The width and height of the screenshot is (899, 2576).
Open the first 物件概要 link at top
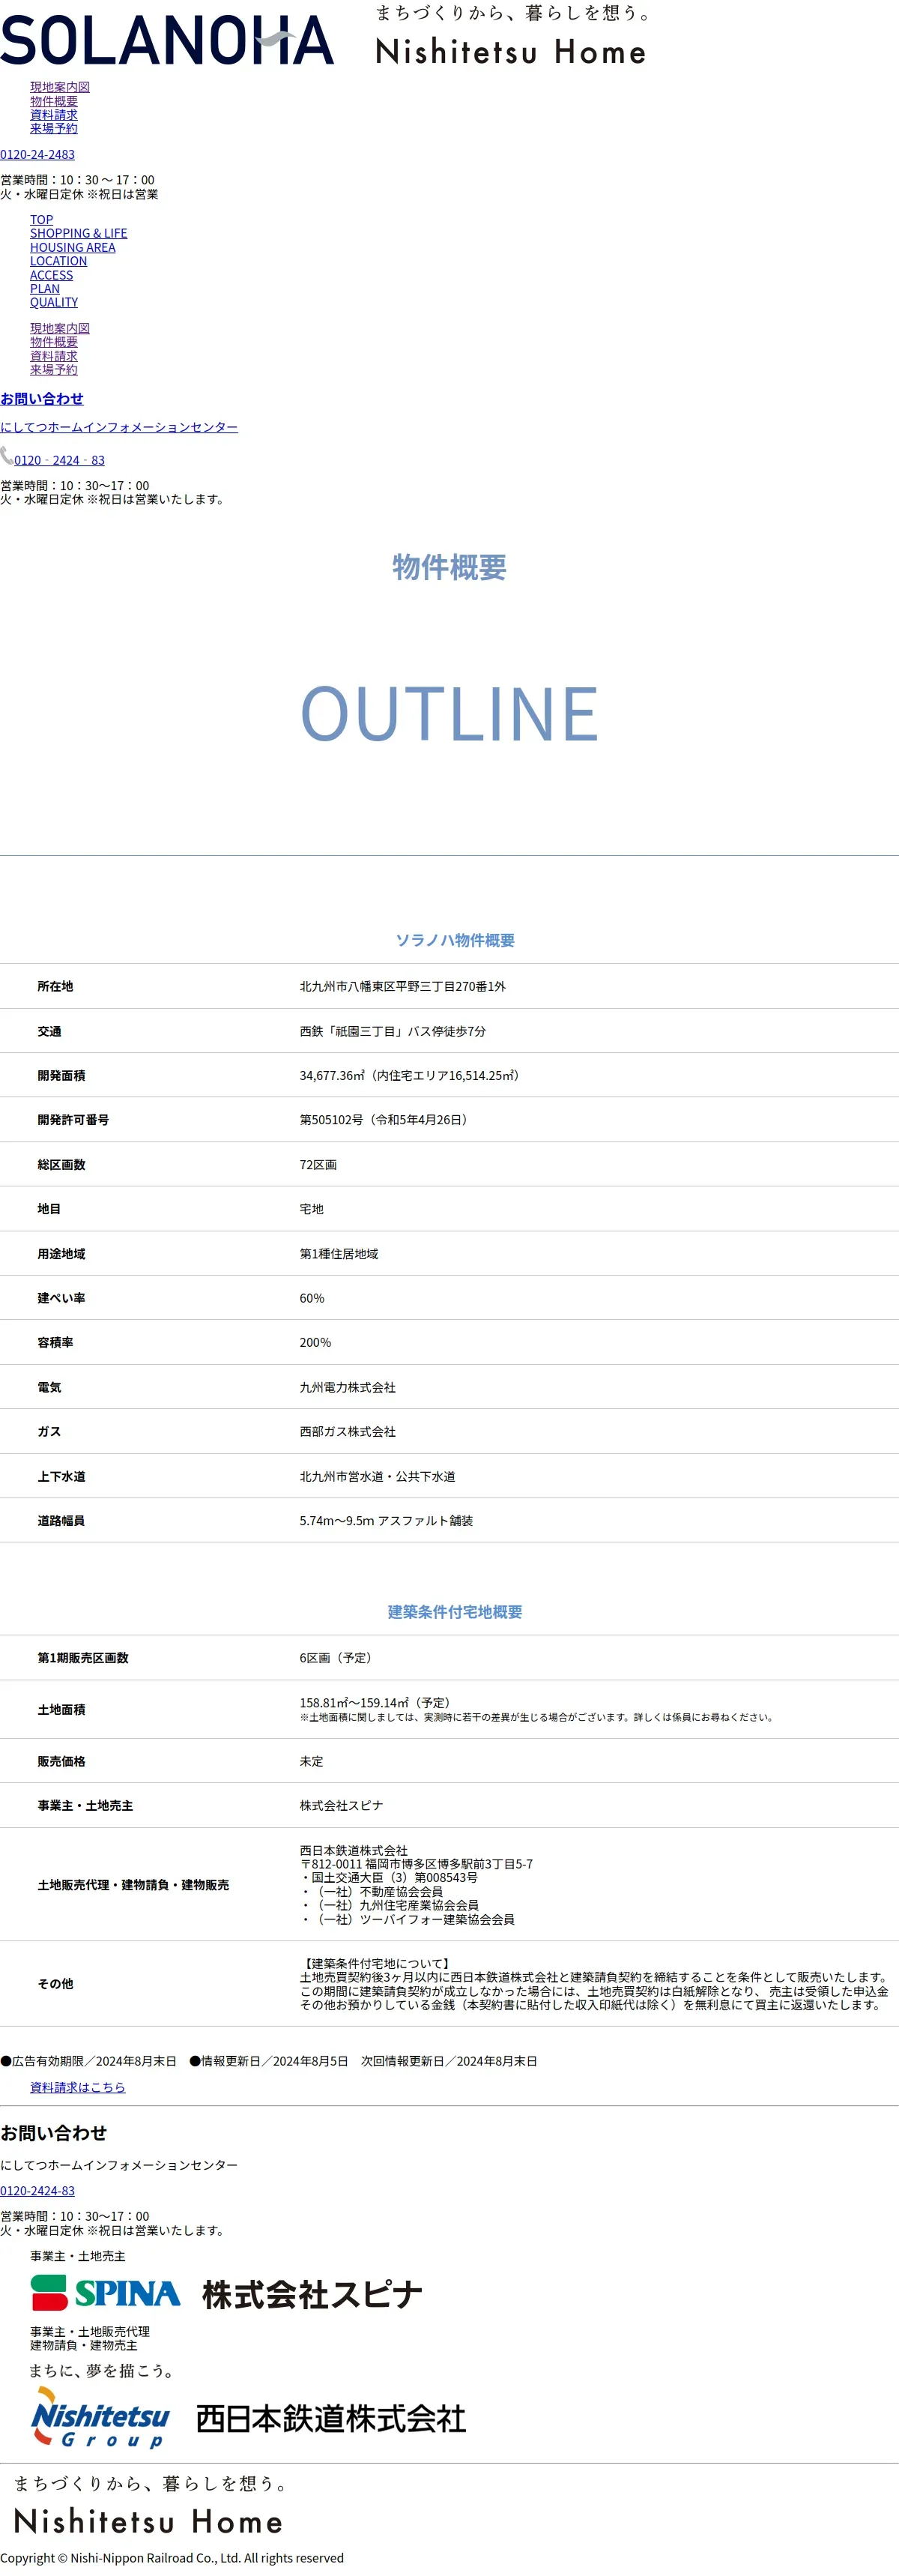(x=54, y=101)
